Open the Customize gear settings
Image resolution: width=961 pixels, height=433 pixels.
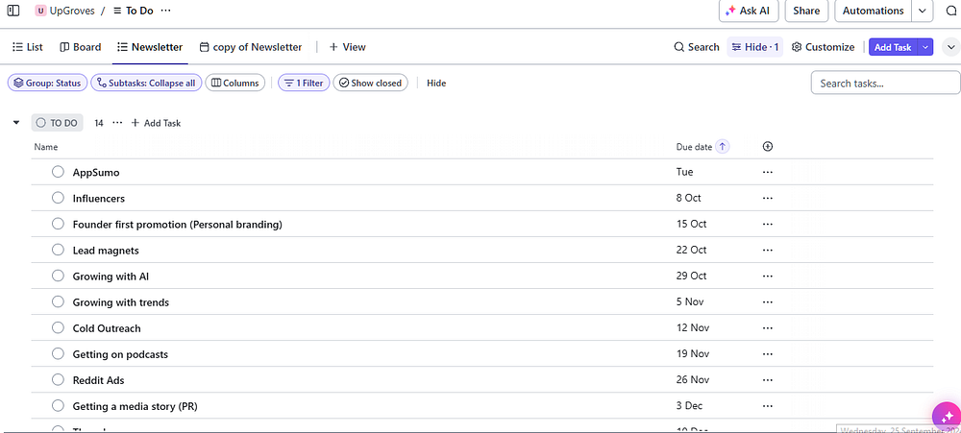pos(823,47)
